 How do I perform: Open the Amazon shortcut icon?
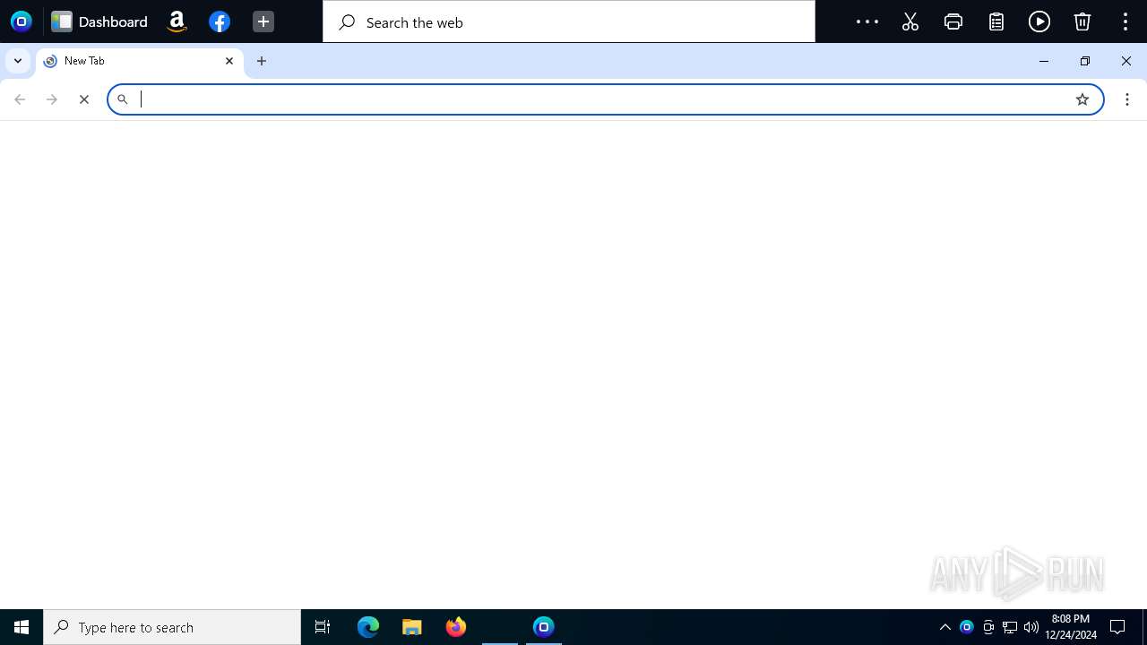[x=177, y=21]
